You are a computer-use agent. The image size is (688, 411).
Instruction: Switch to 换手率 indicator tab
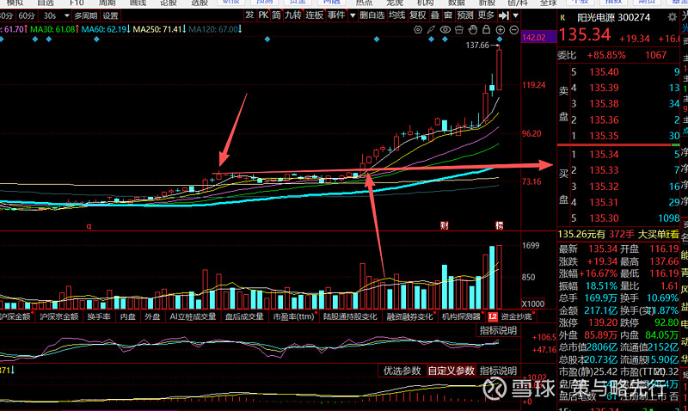tap(98, 316)
